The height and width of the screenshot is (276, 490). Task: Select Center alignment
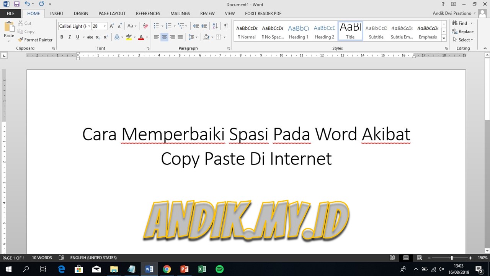point(164,37)
